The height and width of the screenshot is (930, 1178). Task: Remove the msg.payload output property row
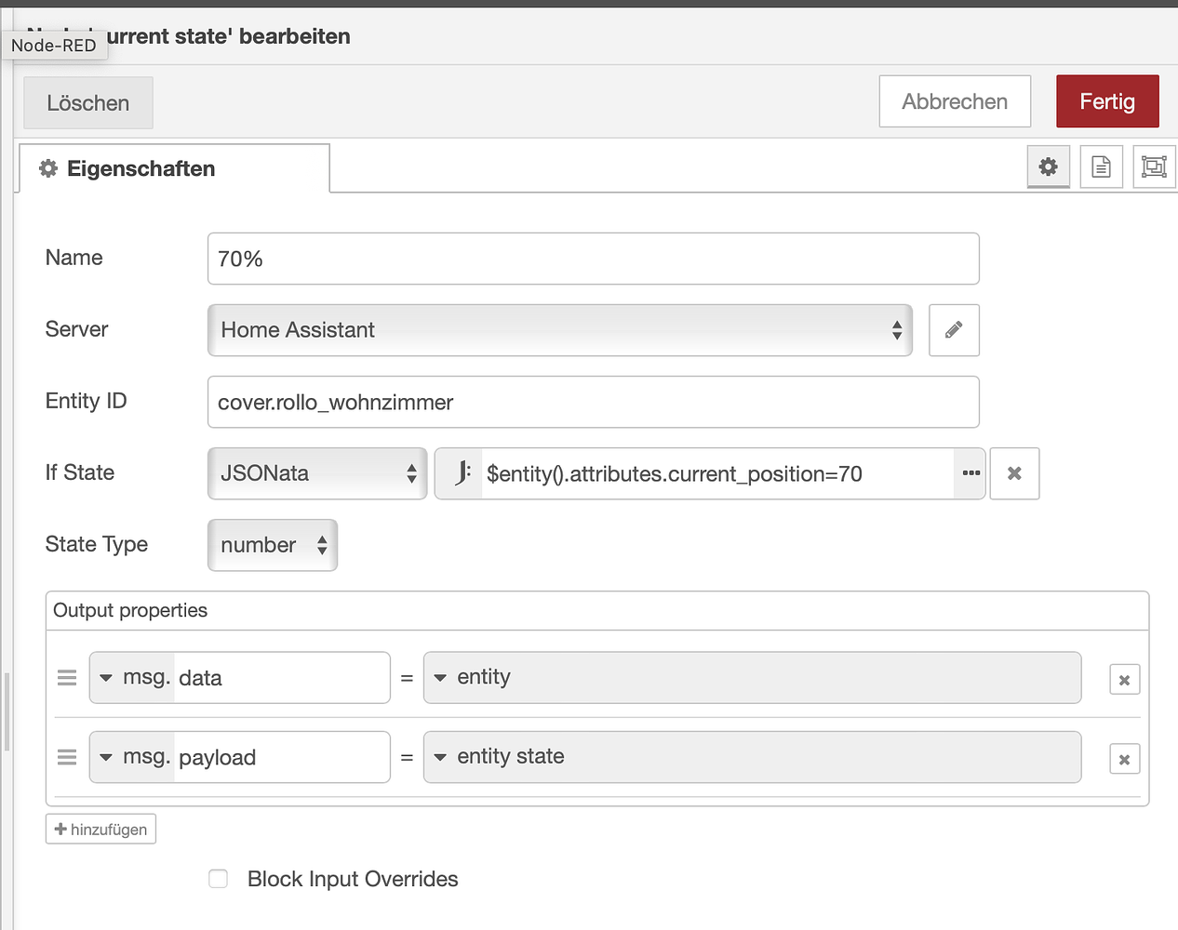coord(1124,758)
